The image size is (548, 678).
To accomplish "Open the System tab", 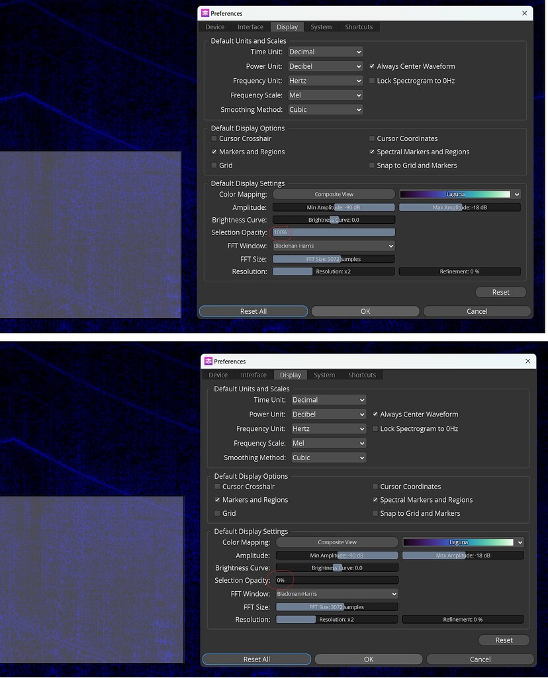I will point(321,26).
